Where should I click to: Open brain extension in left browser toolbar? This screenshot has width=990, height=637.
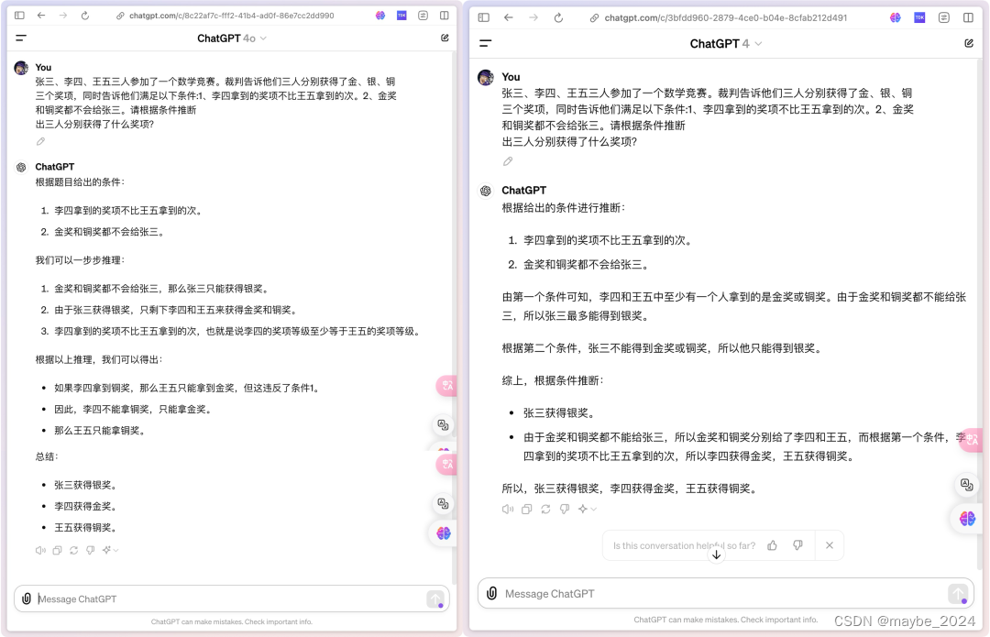[380, 16]
